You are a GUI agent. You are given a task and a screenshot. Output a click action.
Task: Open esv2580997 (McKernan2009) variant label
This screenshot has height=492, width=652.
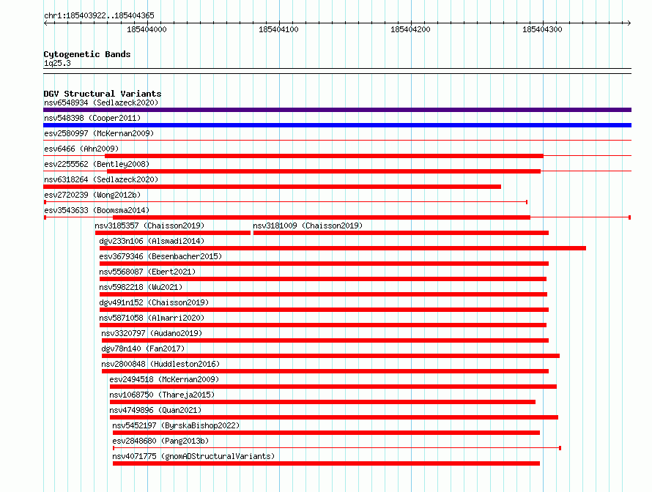coord(99,133)
